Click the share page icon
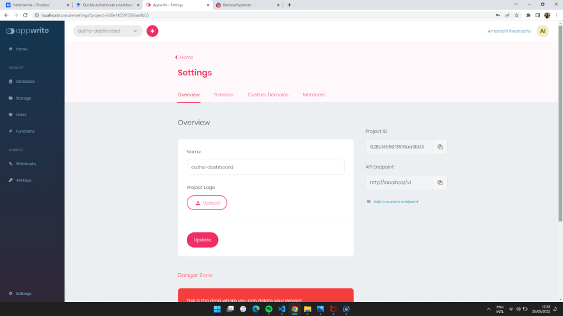Viewport: 563px width, 316px height. [507, 15]
